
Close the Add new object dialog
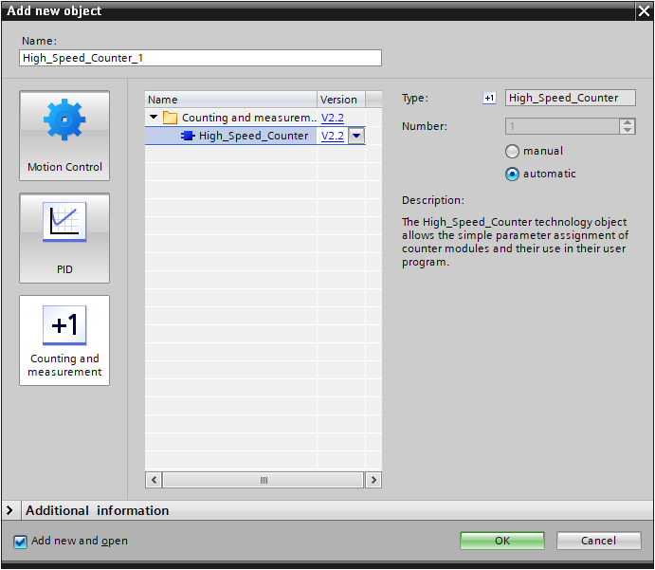coord(644,10)
